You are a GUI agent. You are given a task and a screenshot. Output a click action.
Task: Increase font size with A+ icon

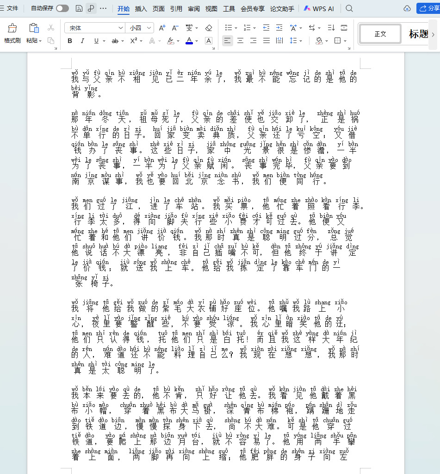point(162,28)
